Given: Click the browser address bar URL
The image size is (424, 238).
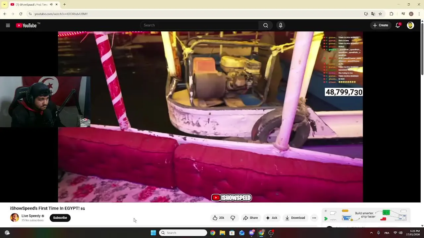Looking at the screenshot, I should (61, 14).
